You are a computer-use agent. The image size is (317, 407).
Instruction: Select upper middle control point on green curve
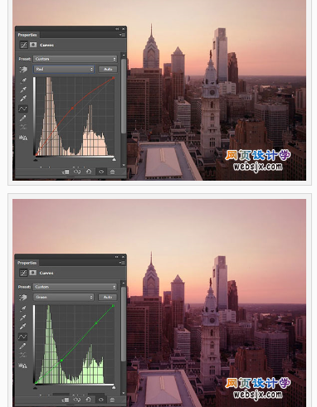coord(96,323)
